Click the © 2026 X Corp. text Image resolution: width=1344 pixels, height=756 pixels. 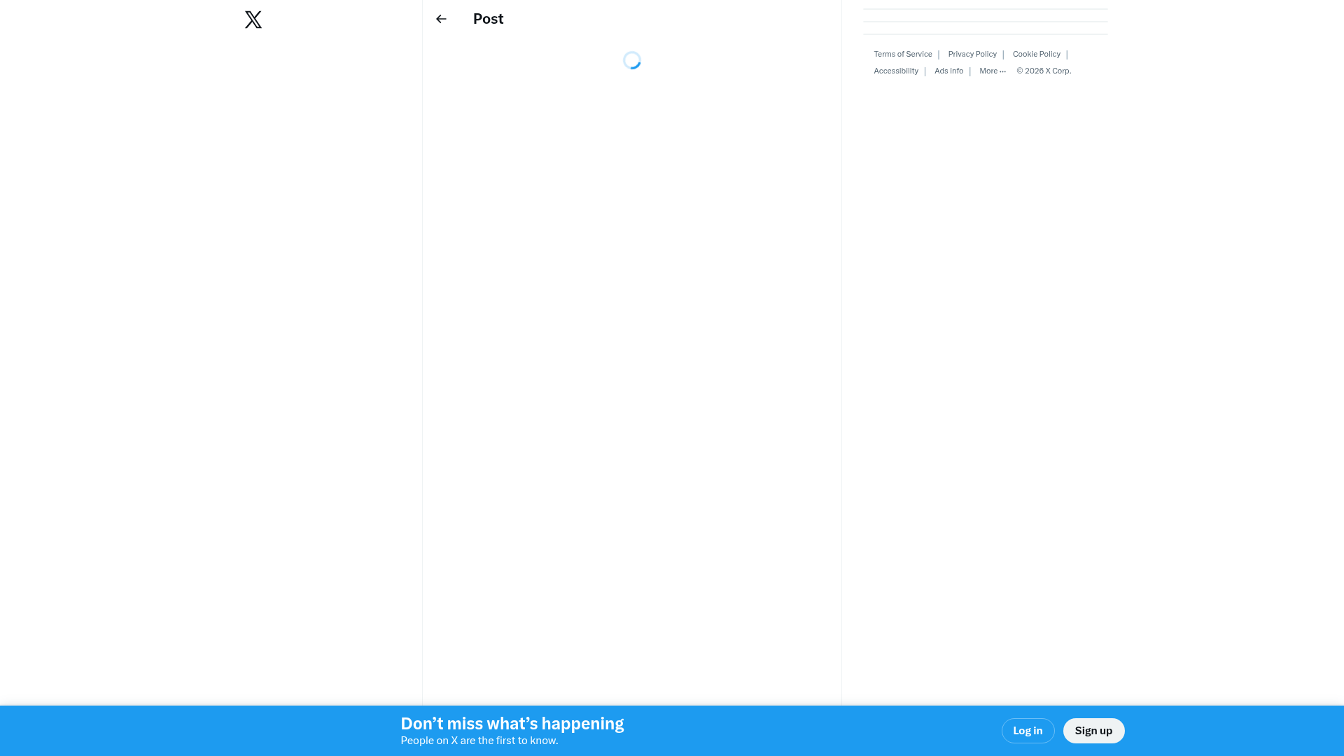click(x=1044, y=71)
